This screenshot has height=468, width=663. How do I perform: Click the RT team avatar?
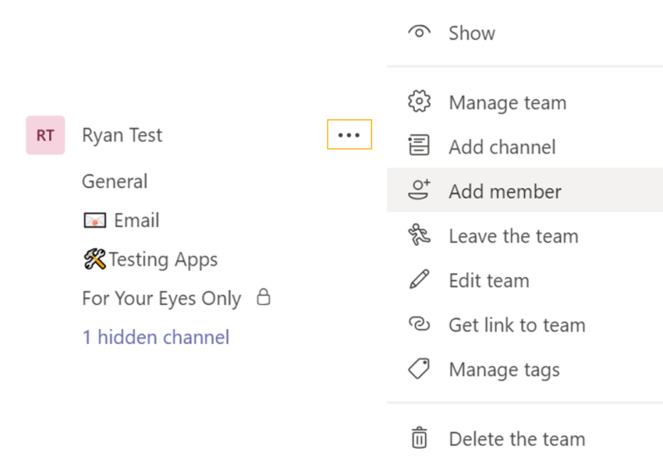pyautogui.click(x=44, y=134)
